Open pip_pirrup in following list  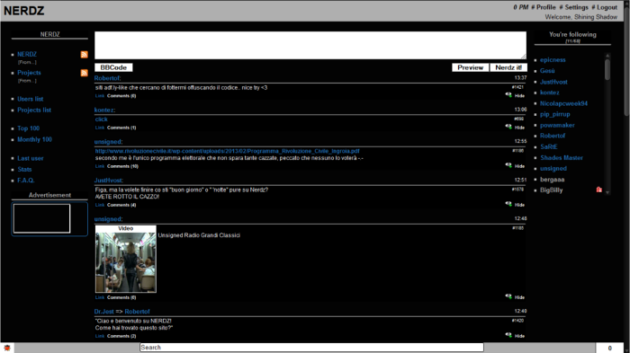pyautogui.click(x=555, y=114)
